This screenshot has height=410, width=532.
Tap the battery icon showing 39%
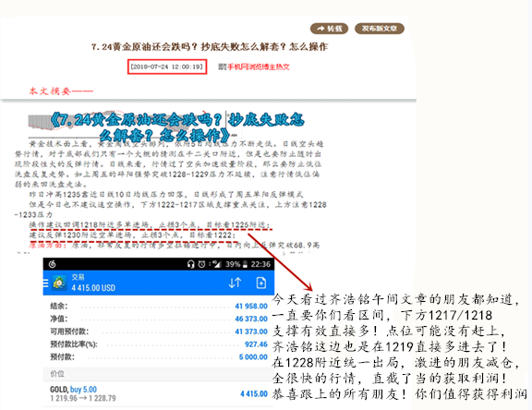[x=245, y=264]
